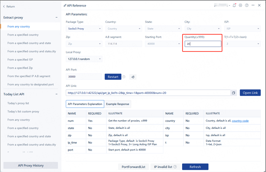
Task: Switch to the Example Response tab
Action: point(117,104)
